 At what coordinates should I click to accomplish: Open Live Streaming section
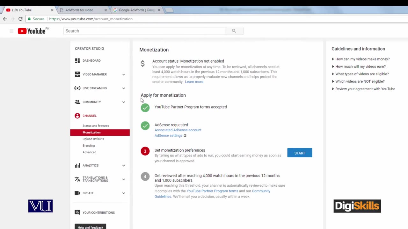coord(95,88)
